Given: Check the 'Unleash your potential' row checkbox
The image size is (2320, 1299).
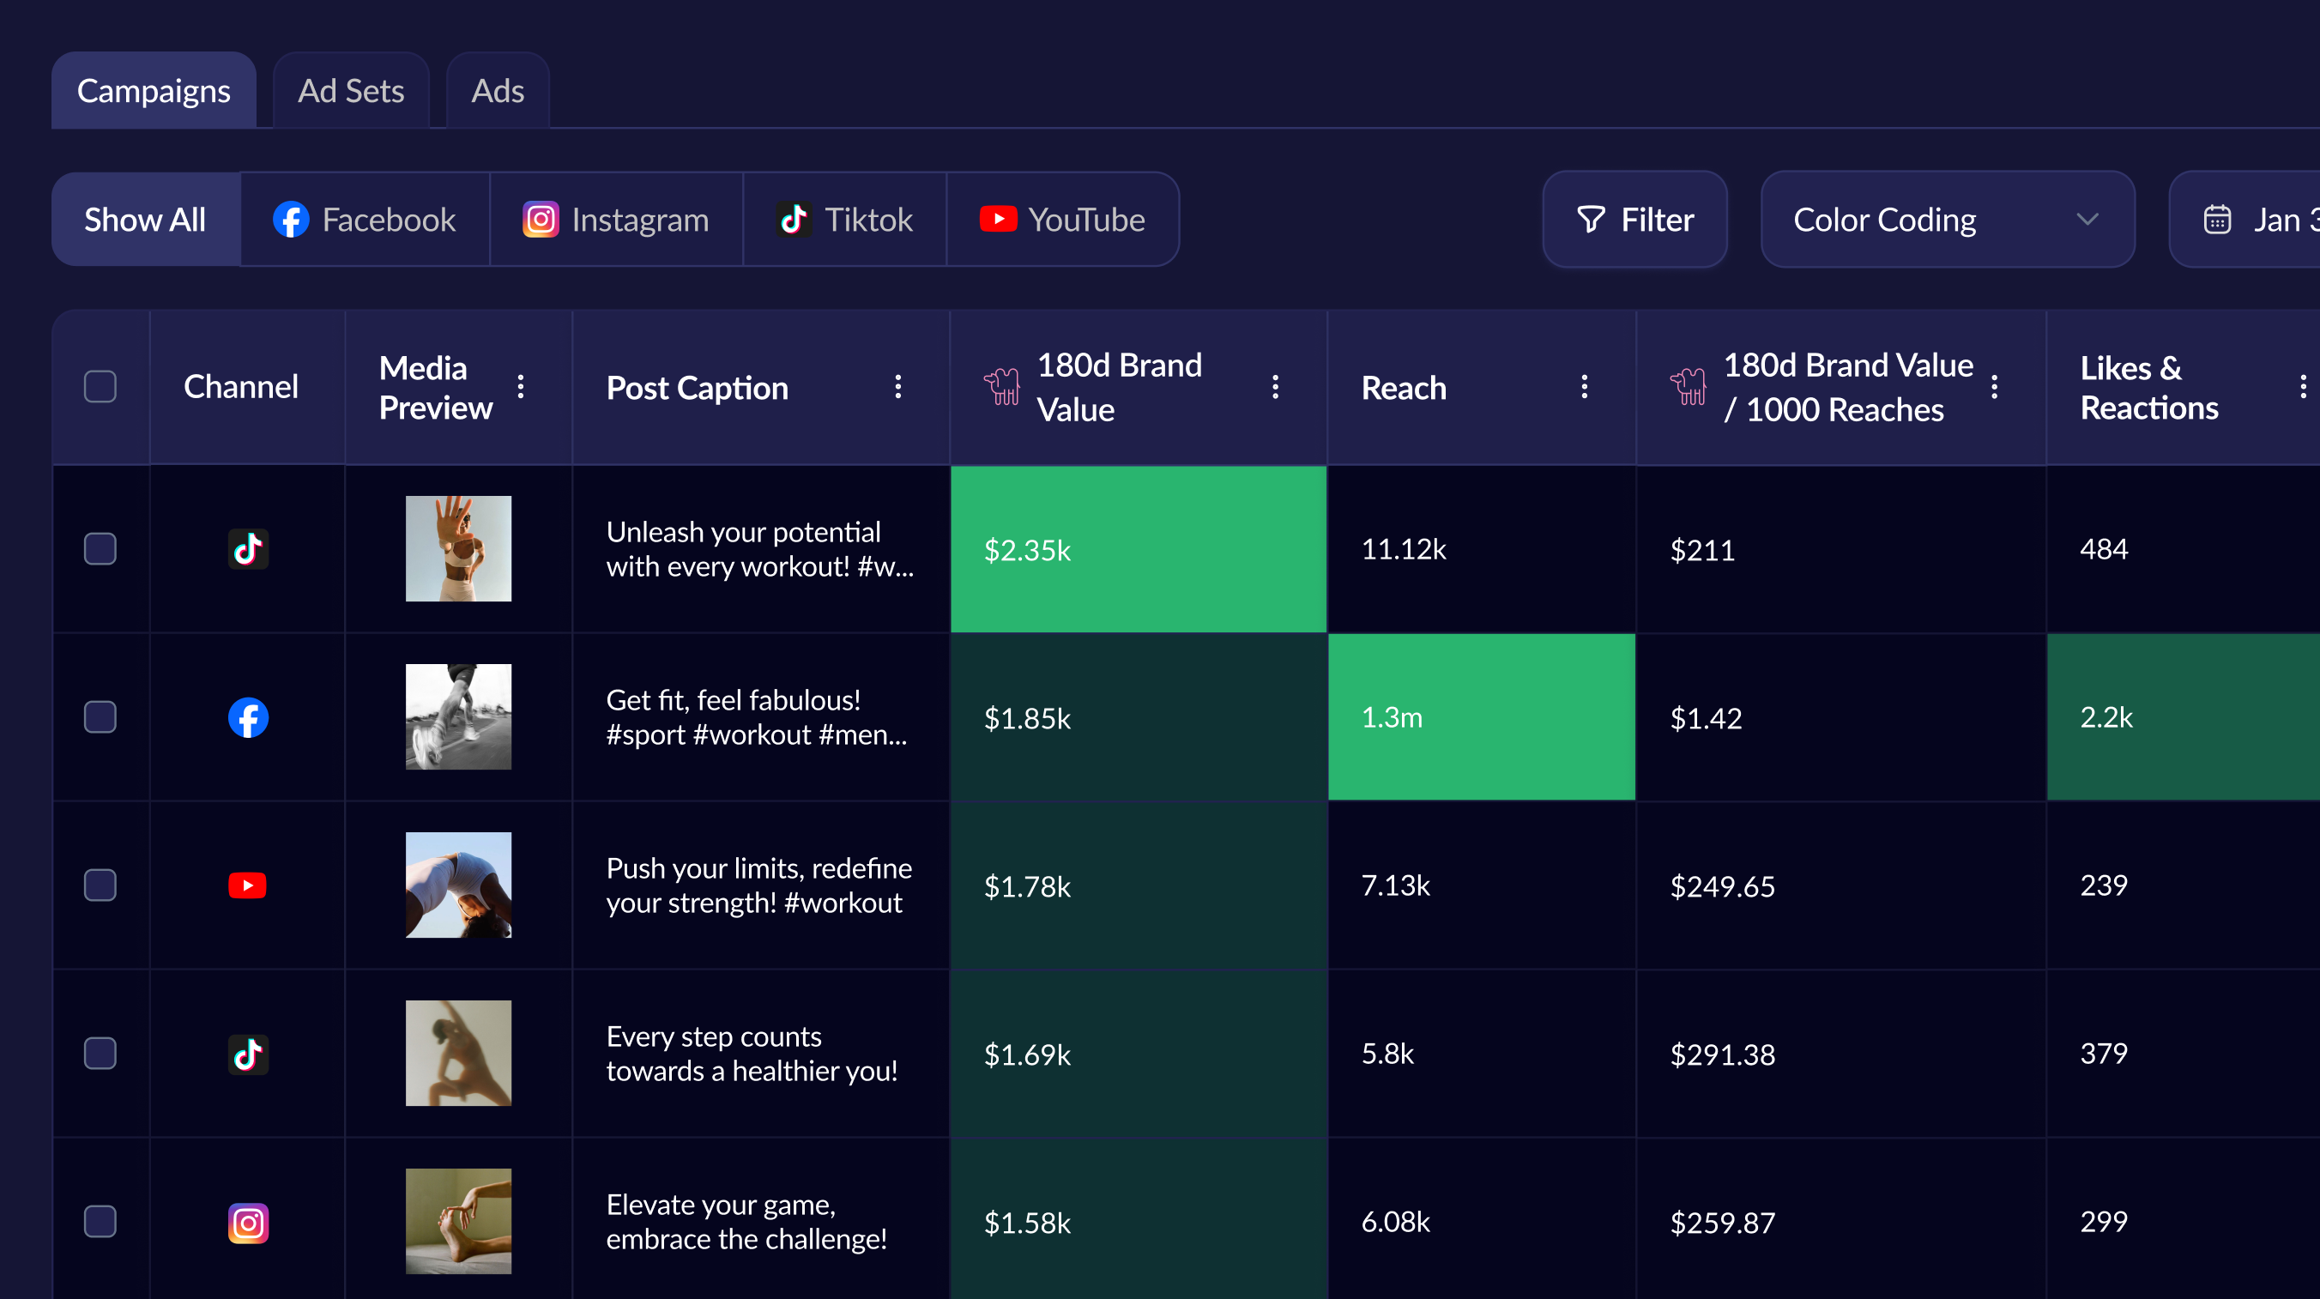Looking at the screenshot, I should tap(100, 548).
